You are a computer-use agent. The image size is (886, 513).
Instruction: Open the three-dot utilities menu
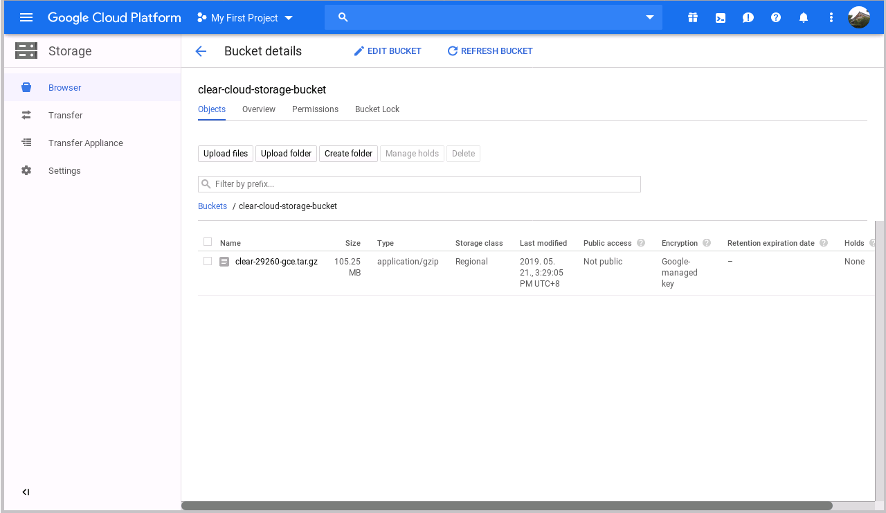coord(831,17)
